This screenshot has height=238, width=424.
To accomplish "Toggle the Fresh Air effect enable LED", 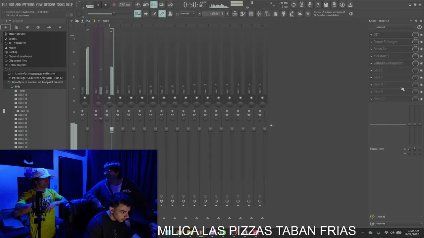I will 421,49.
